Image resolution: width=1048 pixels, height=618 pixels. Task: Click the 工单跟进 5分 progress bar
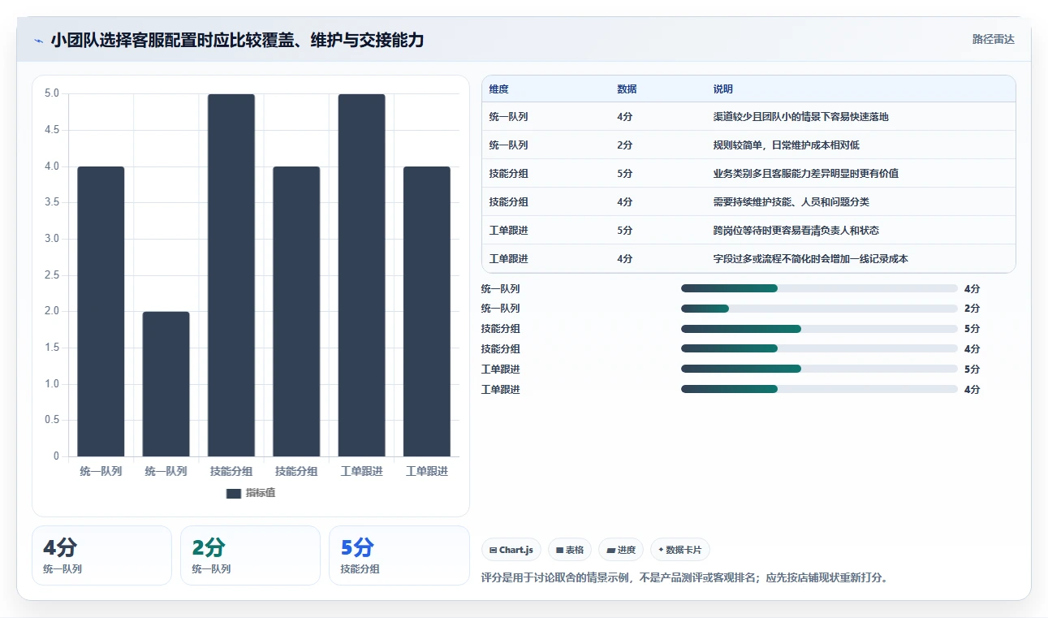(820, 369)
